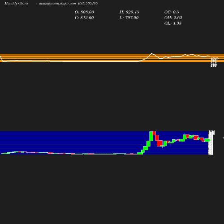
Task: Click the "OH: 2.62" value
Action: 173,17
